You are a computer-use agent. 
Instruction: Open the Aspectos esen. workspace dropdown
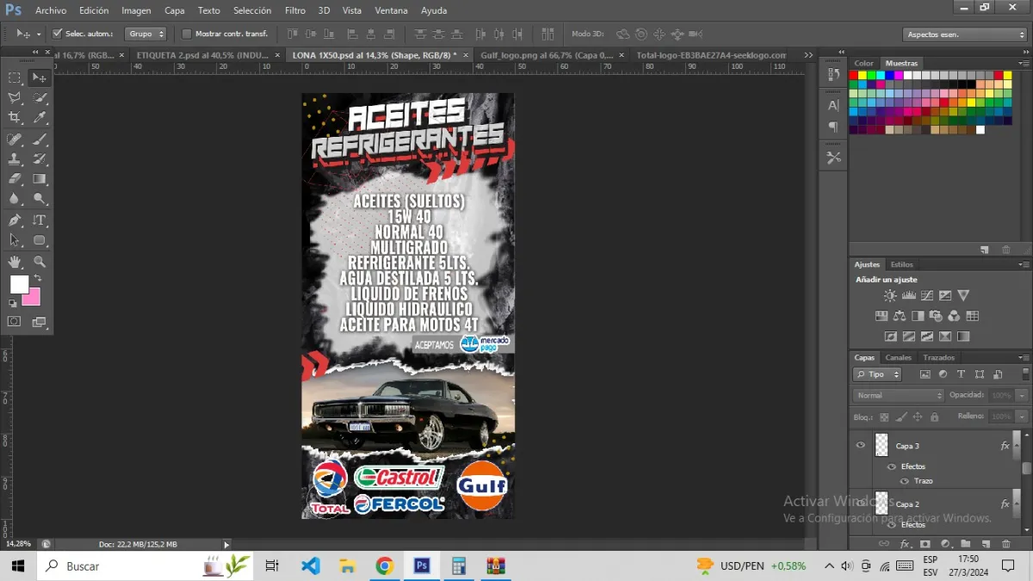point(965,34)
